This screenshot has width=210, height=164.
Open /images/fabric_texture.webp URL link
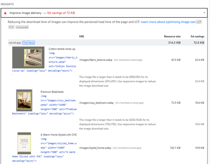(96, 60)
